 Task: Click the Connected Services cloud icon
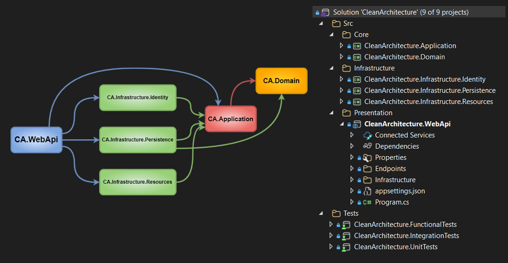(367, 135)
